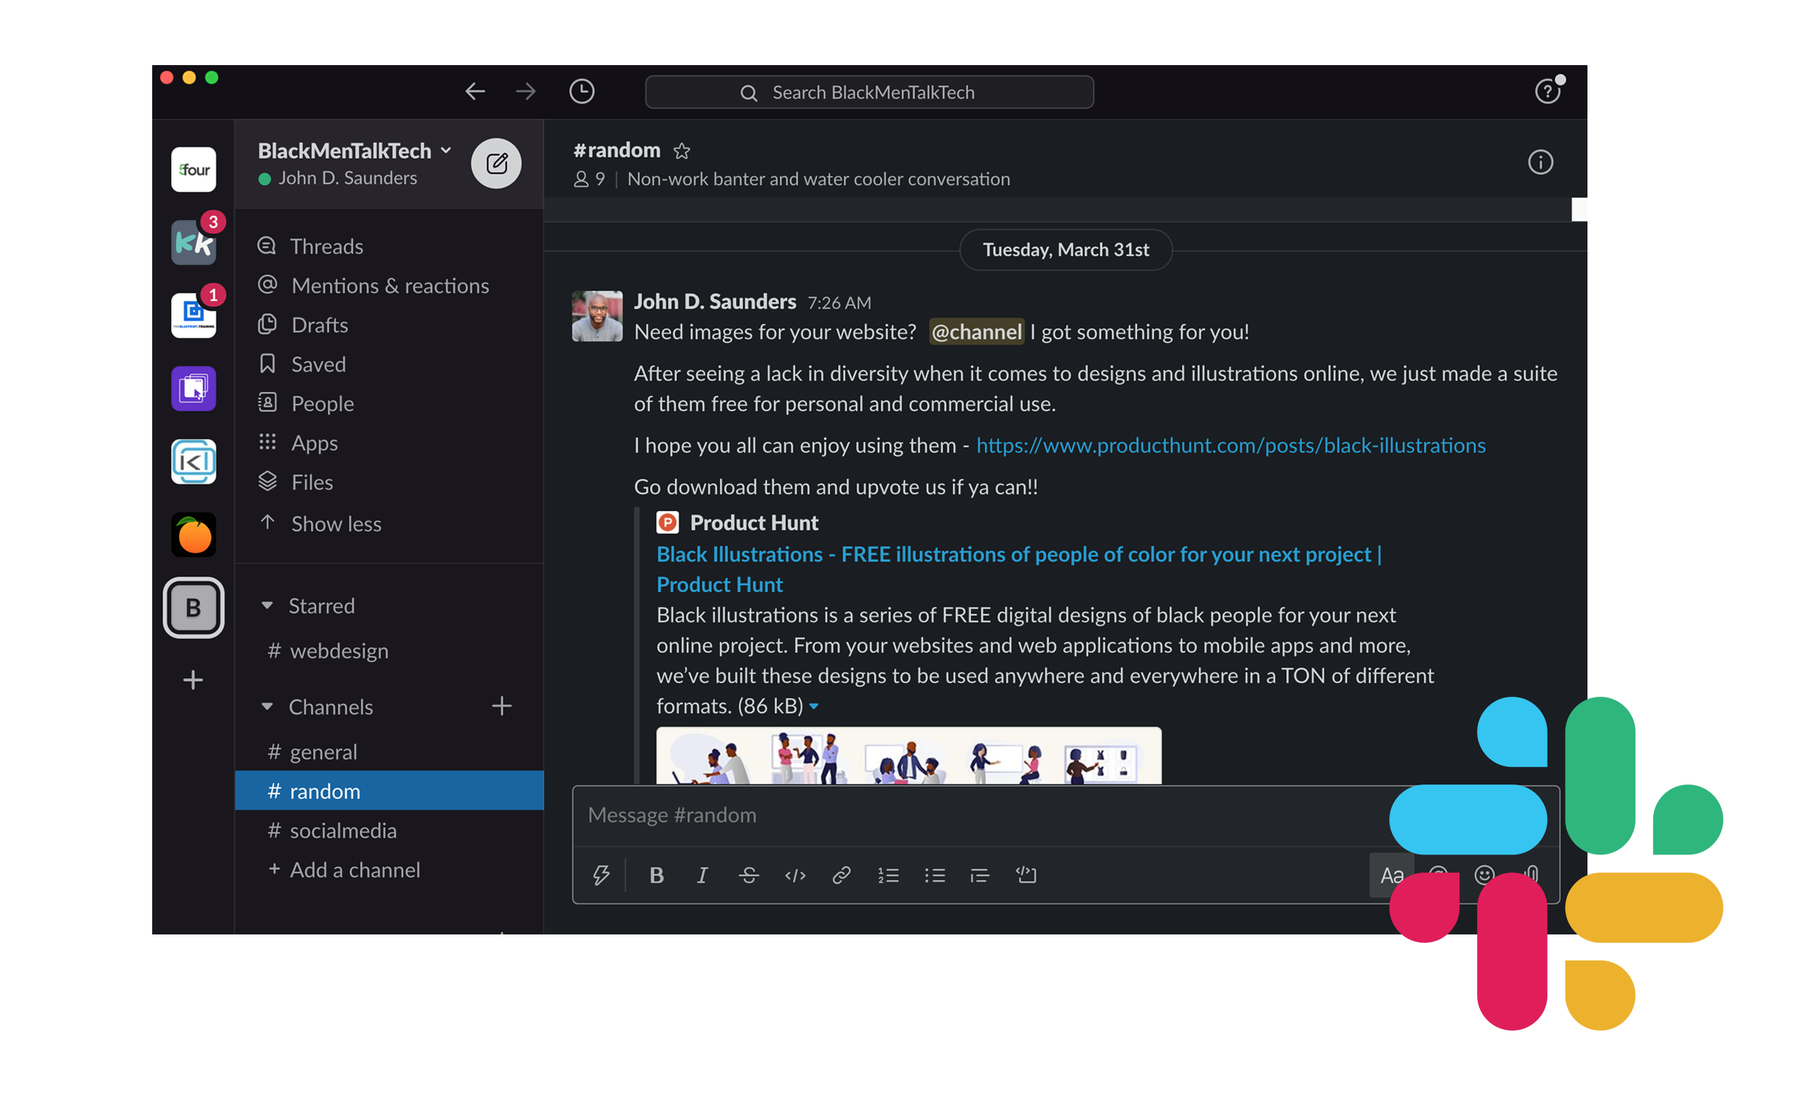The image size is (1809, 1095).
Task: Switch to the k bracket workspace
Action: coord(194,462)
